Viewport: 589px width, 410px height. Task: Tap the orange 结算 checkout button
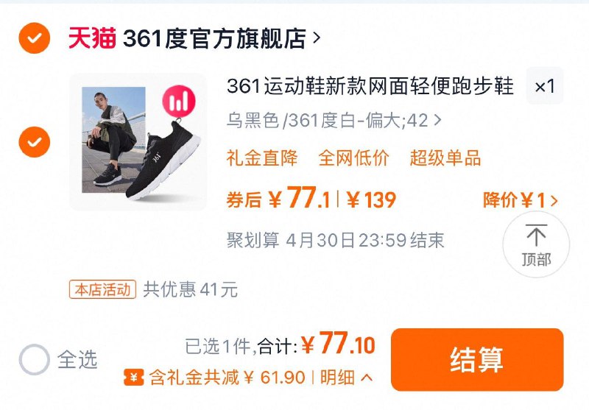click(x=477, y=359)
